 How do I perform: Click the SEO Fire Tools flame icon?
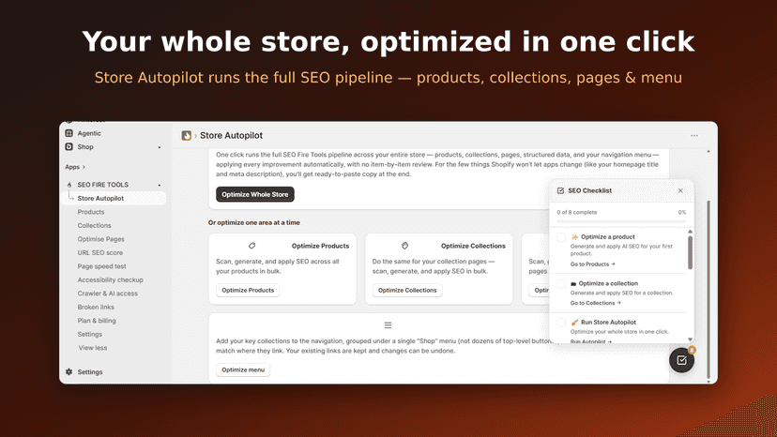69,185
